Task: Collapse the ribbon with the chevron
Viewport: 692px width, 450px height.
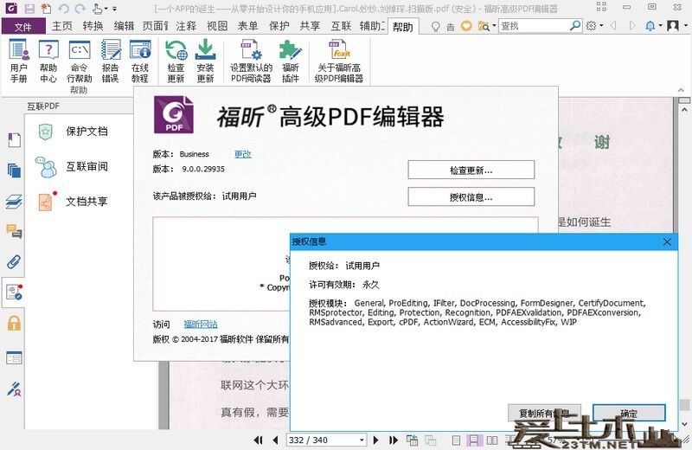Action: tap(681, 90)
